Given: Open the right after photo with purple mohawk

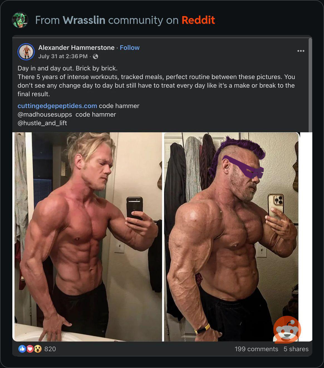Looking at the screenshot, I should coord(232,237).
